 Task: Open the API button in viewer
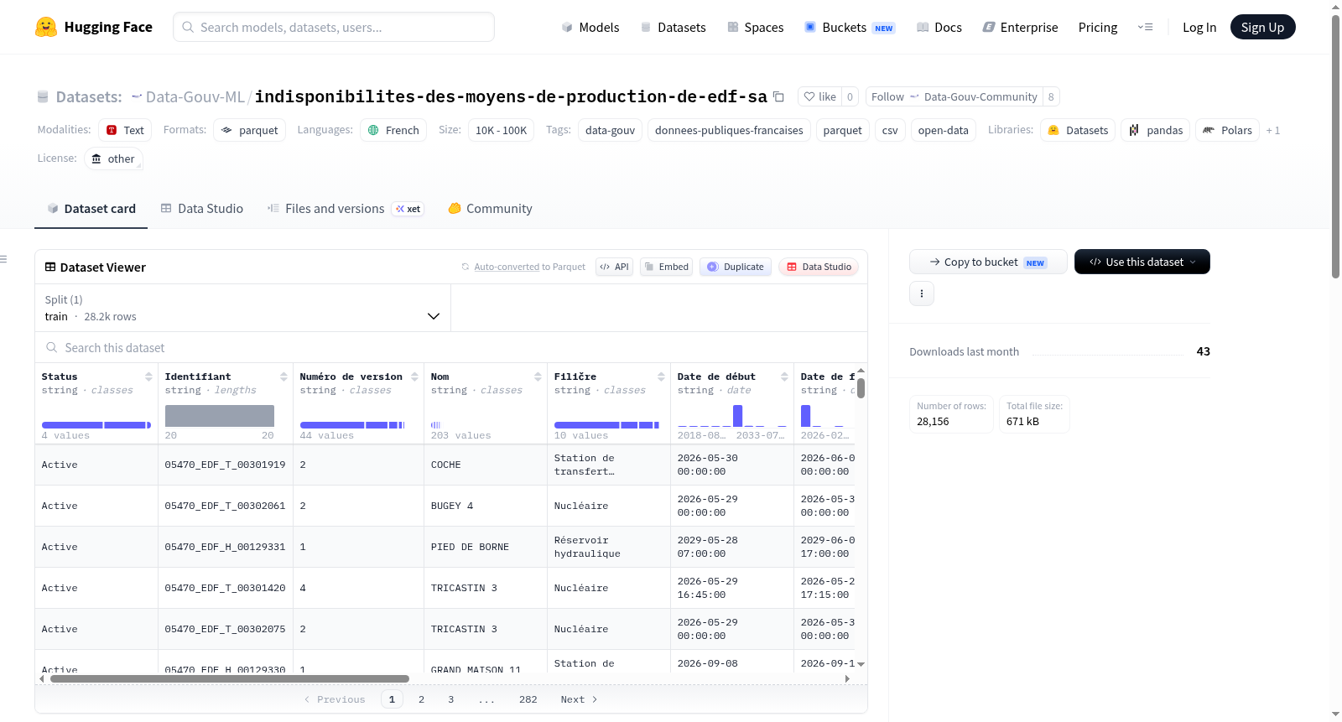(x=614, y=267)
